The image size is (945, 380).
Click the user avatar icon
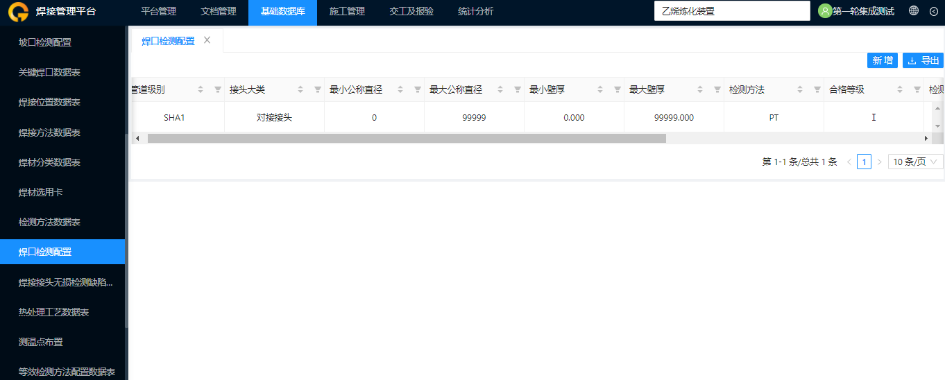point(825,11)
